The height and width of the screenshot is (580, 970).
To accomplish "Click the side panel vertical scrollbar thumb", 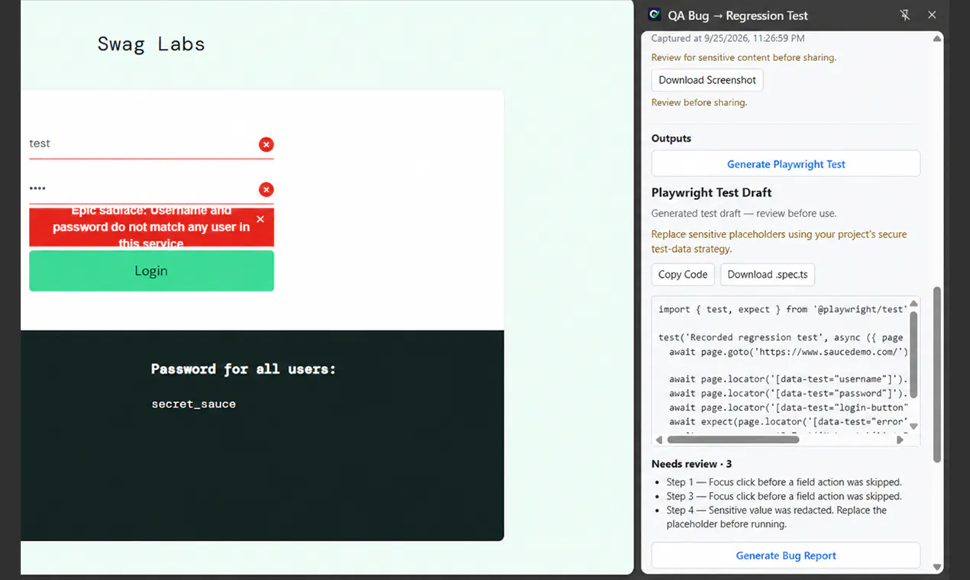I will (x=937, y=374).
